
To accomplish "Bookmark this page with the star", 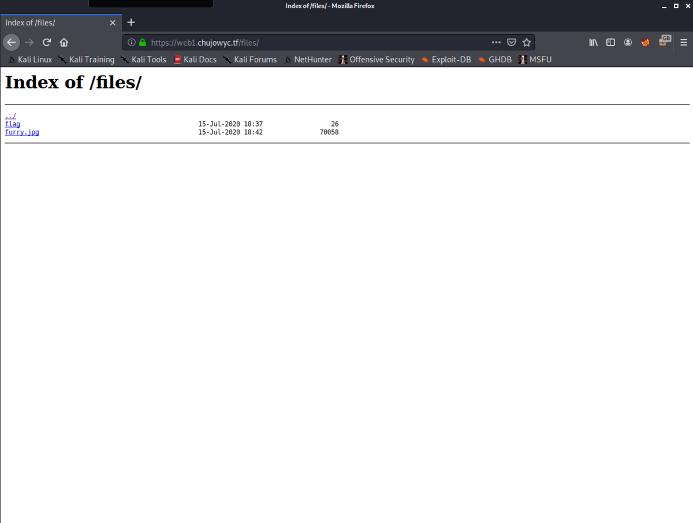I will [526, 42].
